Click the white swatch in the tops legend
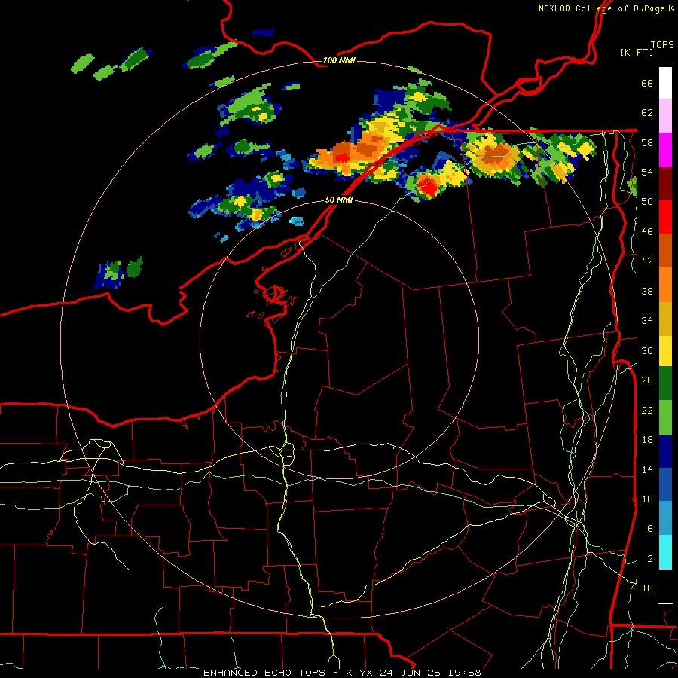The image size is (678, 678). pyautogui.click(x=665, y=83)
